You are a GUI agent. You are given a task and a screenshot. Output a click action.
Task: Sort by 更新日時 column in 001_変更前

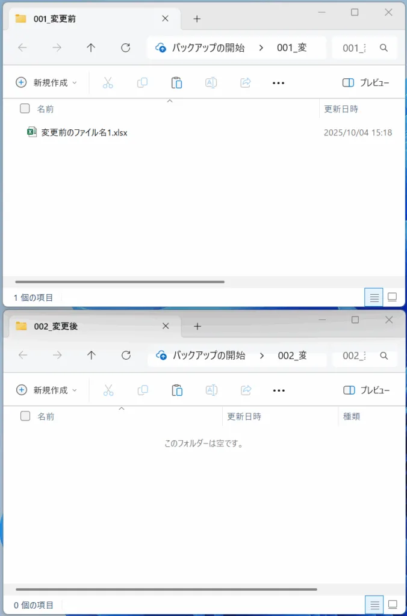(341, 109)
